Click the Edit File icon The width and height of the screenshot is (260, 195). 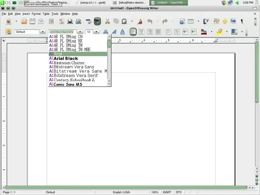click(51, 21)
